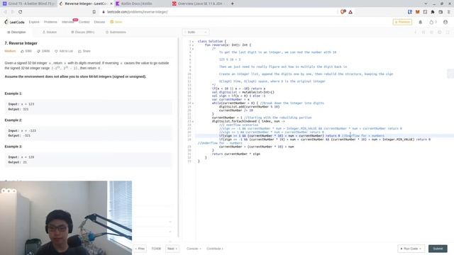
Task: Click inside the code editor on line 27
Action: [x=324, y=135]
